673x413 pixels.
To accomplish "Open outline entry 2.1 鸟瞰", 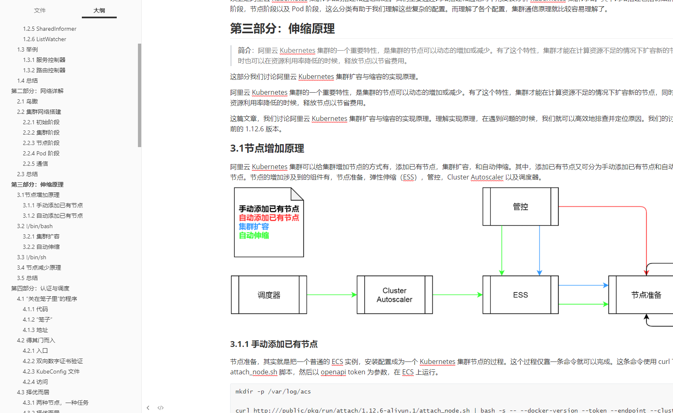I will coord(27,101).
